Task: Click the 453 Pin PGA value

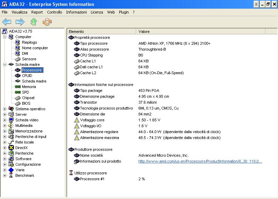Action: coord(149,90)
